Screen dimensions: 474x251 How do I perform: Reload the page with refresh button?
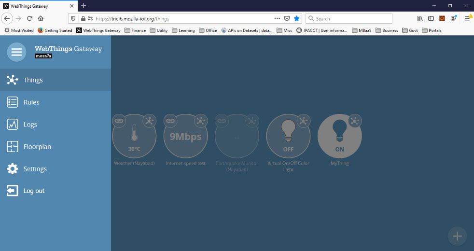tap(29, 18)
